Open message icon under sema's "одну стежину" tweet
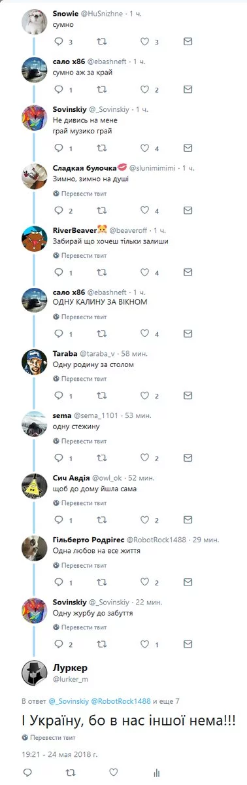Viewport: 247px width, 785px height. click(188, 457)
